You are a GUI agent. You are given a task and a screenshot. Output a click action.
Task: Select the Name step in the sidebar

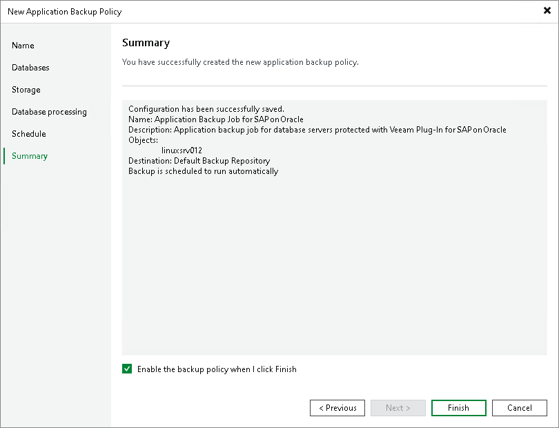[x=23, y=45]
